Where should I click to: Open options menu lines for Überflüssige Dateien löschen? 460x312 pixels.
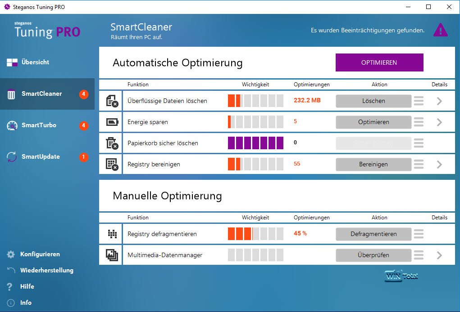point(419,101)
